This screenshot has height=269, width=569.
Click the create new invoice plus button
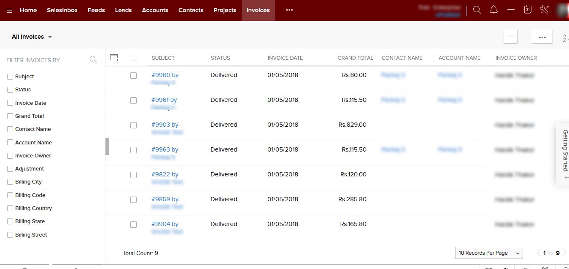[x=510, y=37]
